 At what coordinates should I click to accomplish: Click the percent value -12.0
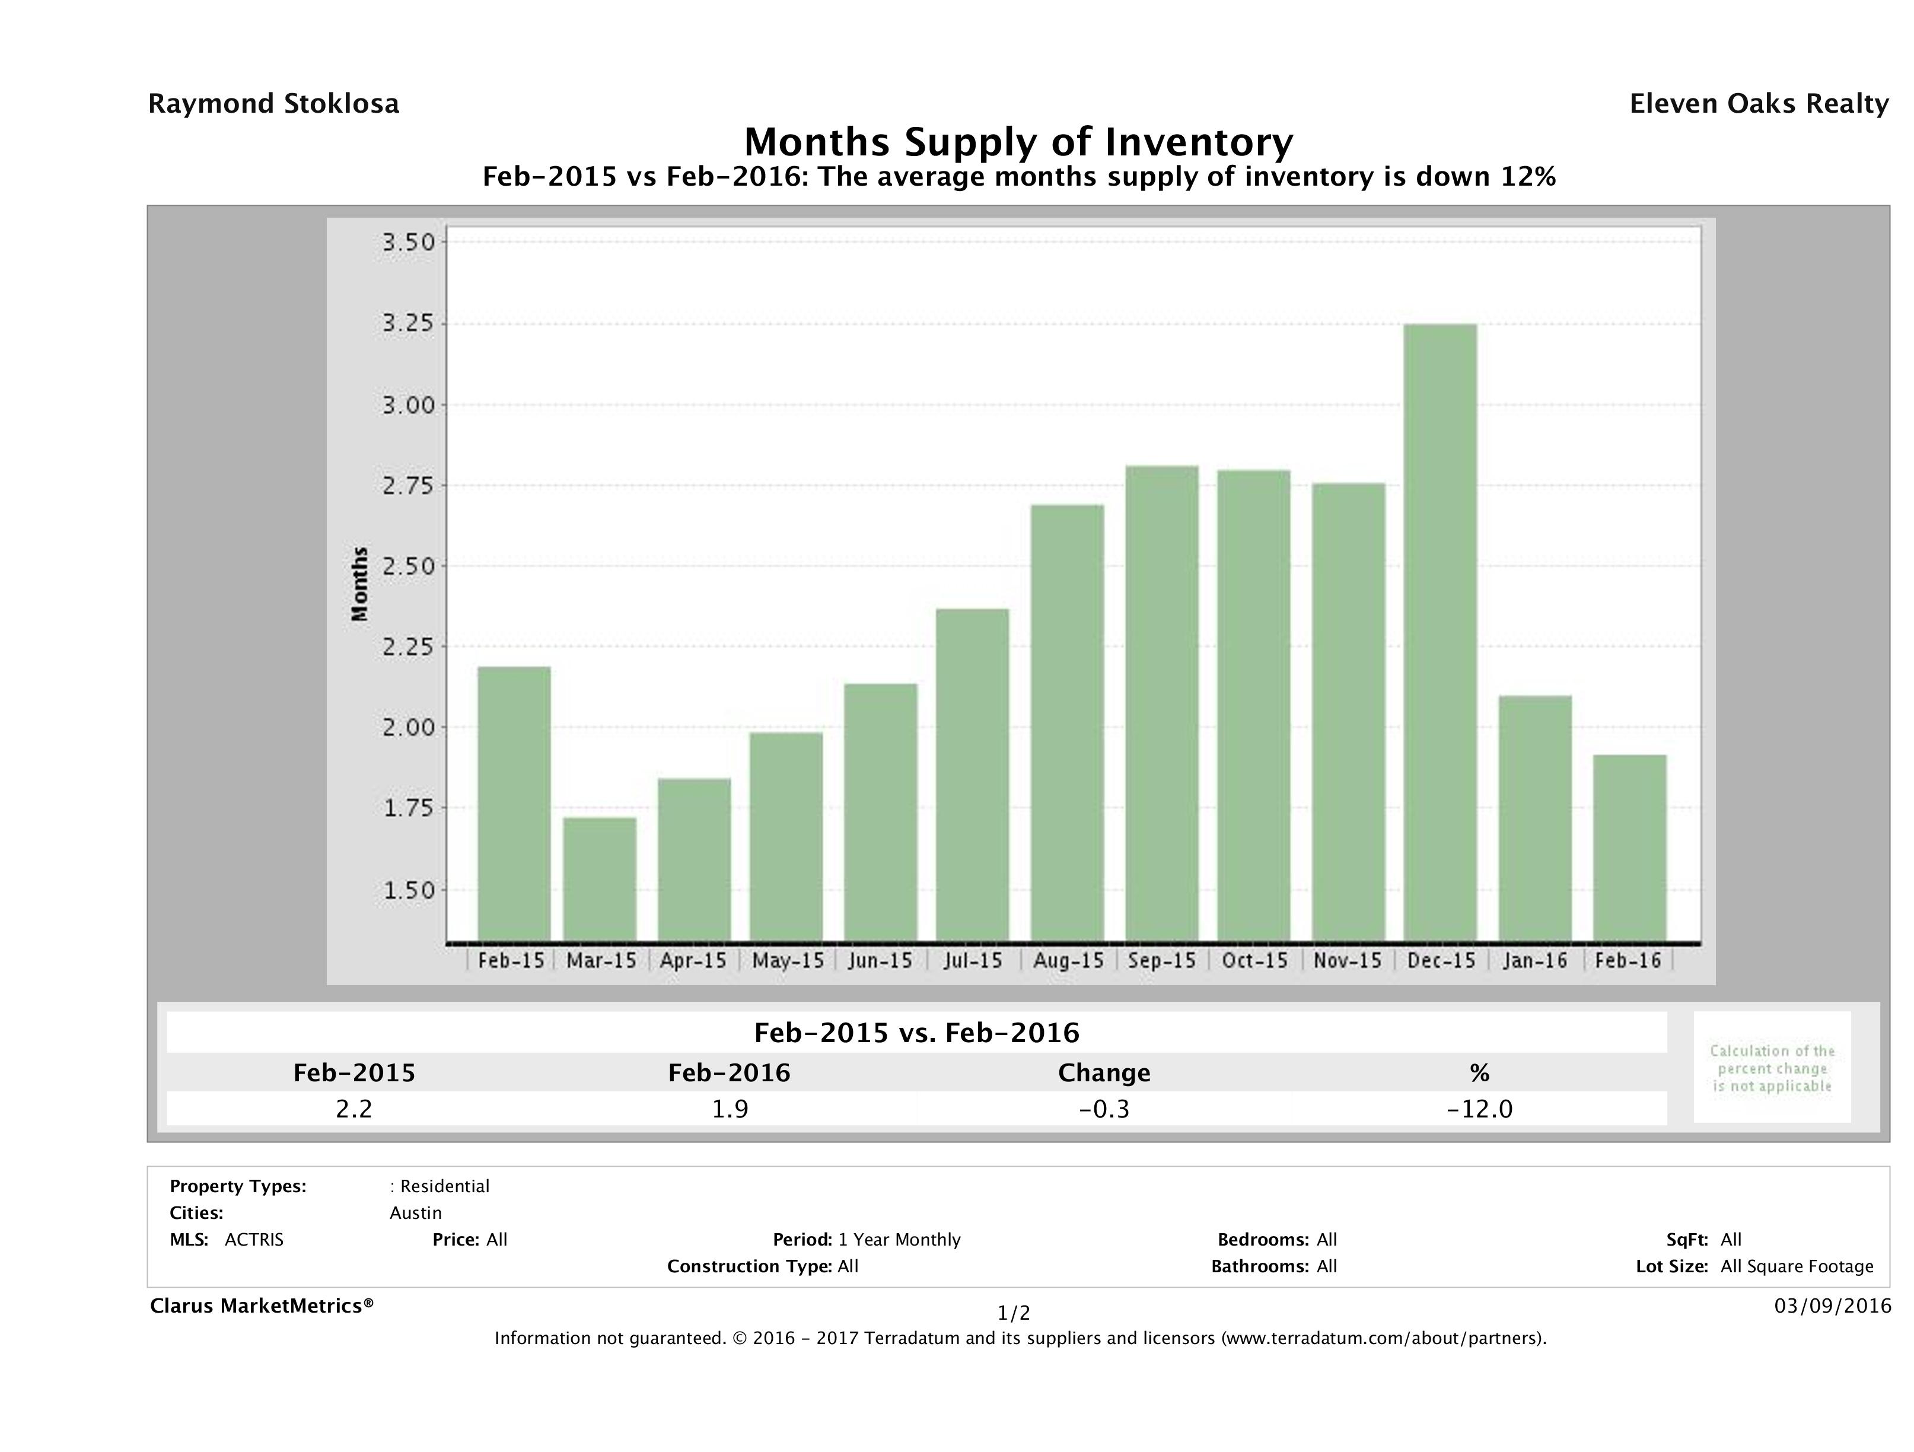1480,1109
